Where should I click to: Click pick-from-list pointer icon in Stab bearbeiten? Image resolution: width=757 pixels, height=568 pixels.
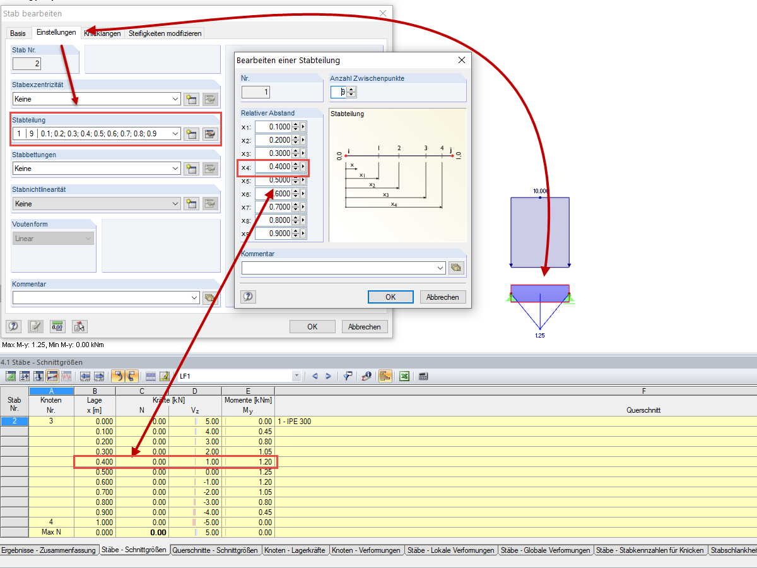79,326
